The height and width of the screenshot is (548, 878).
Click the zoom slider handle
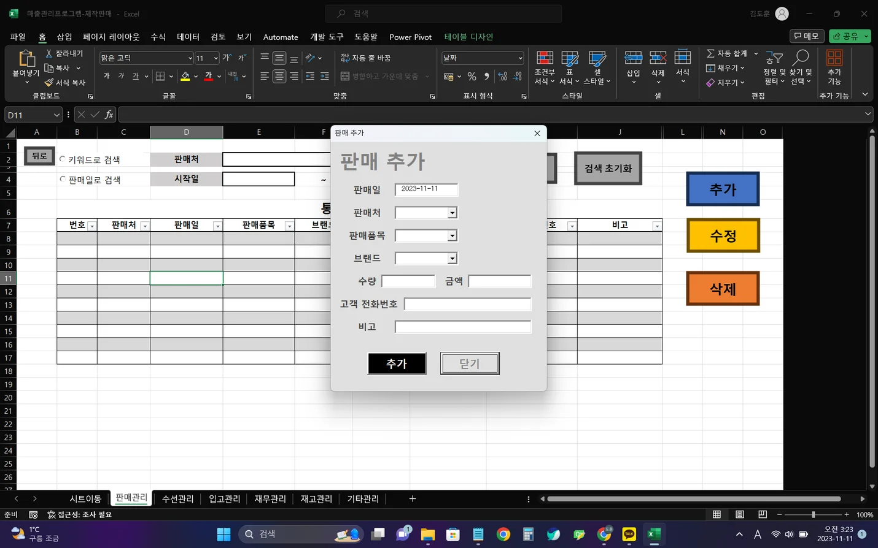pos(814,514)
